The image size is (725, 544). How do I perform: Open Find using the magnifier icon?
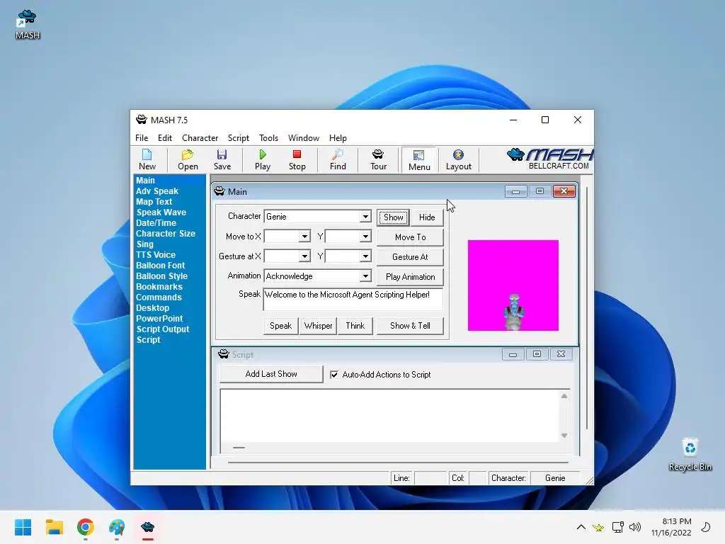click(338, 159)
